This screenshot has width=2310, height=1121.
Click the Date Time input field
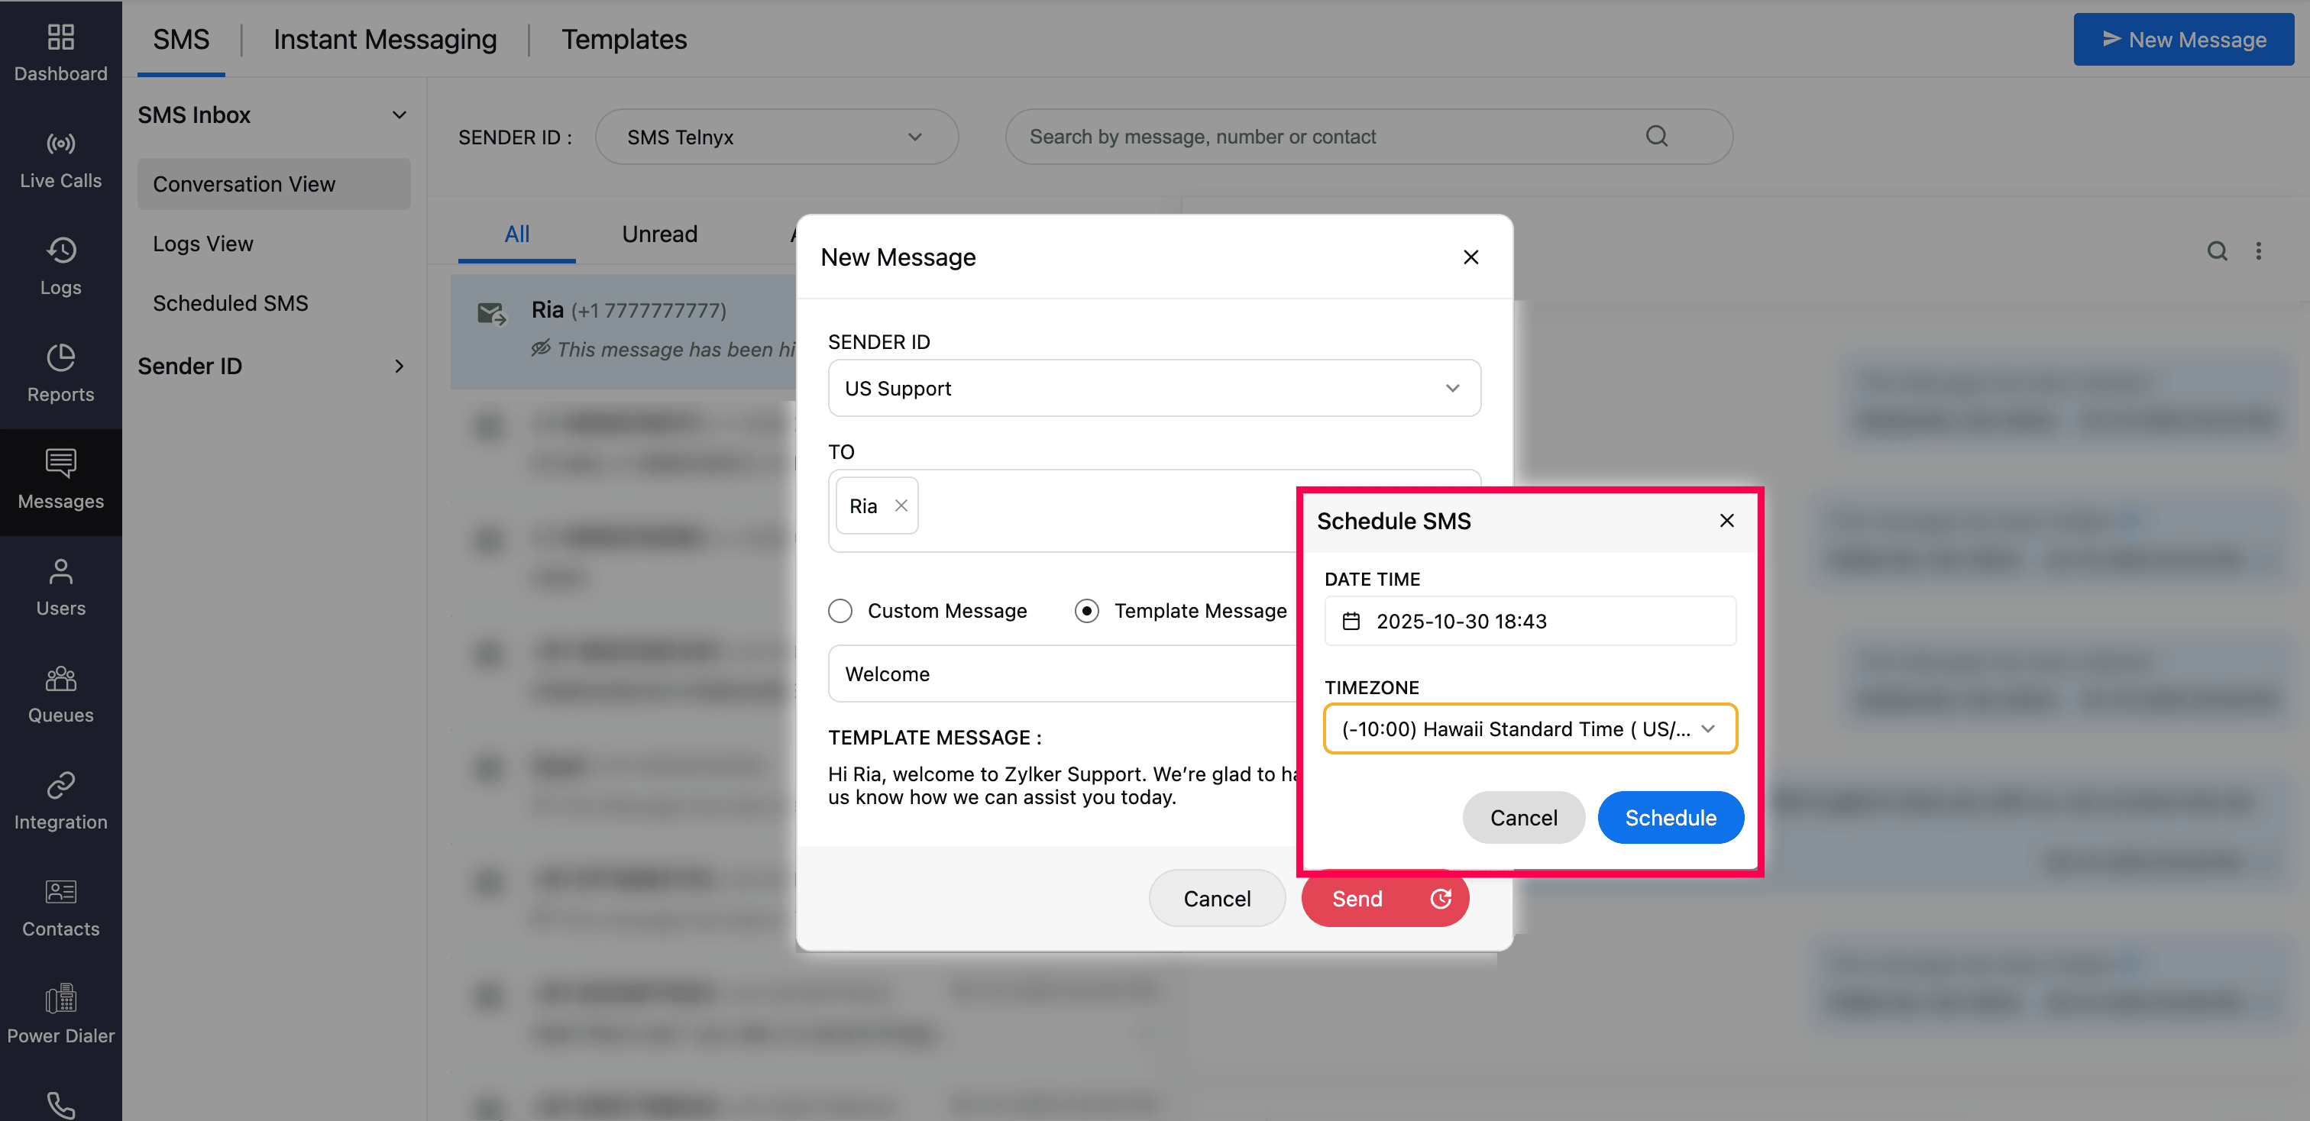(1542, 621)
